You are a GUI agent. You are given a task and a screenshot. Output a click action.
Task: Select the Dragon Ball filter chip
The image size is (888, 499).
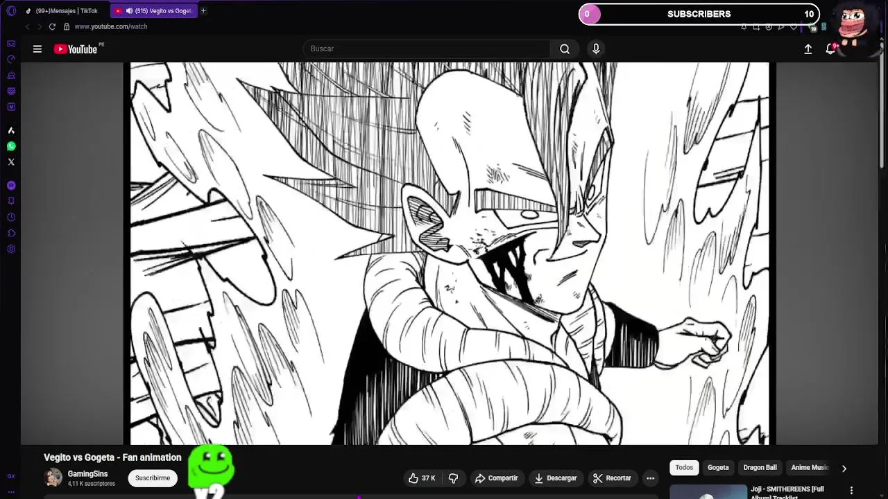pos(760,467)
